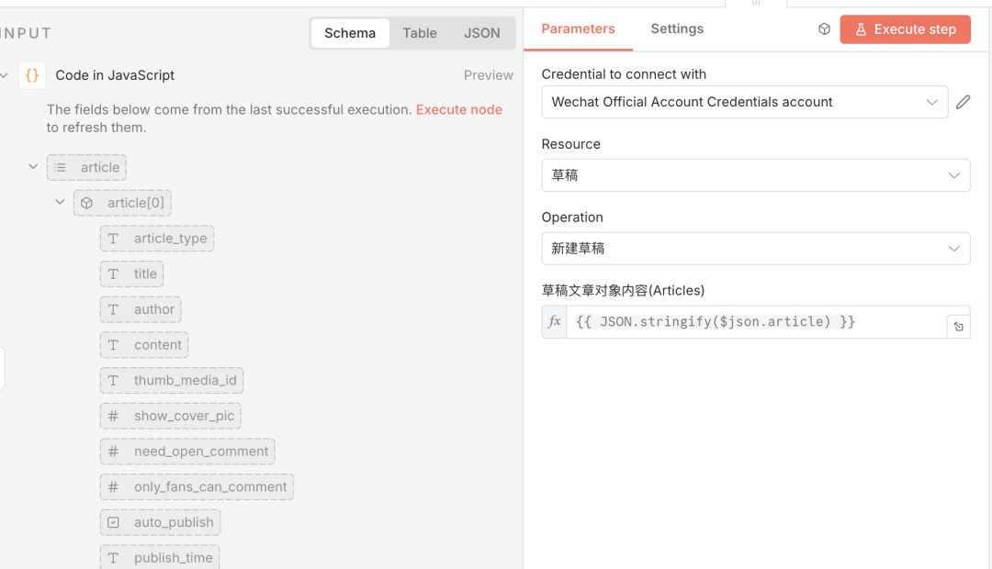Switch to the Table tab
The width and height of the screenshot is (992, 569).
pyautogui.click(x=419, y=33)
